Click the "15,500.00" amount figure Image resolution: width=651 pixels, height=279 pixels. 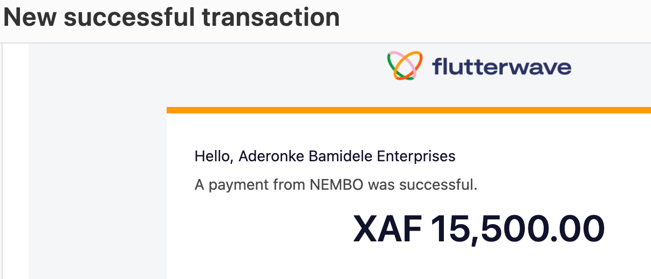click(x=517, y=228)
